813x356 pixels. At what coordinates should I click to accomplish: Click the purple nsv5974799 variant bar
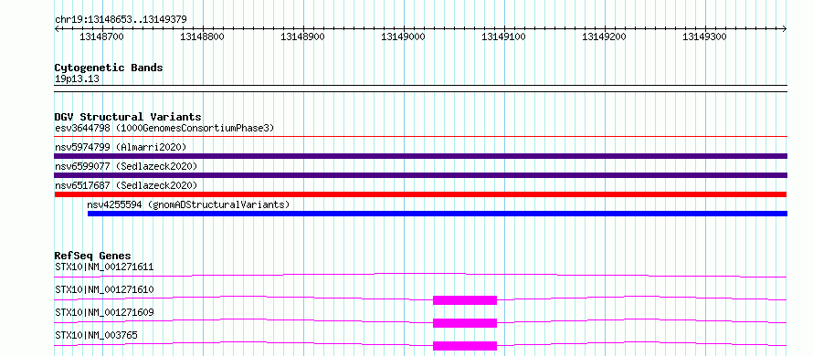(420, 156)
